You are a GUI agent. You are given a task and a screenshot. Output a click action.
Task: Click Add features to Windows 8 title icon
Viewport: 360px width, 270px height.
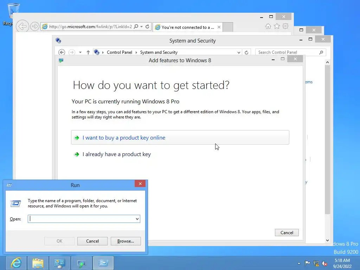(x=61, y=60)
